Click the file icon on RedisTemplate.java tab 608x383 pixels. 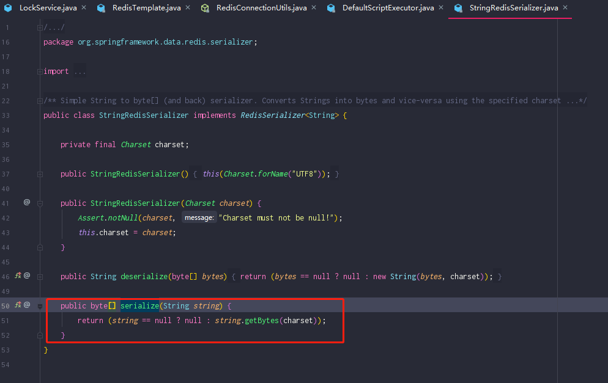pyautogui.click(x=101, y=8)
